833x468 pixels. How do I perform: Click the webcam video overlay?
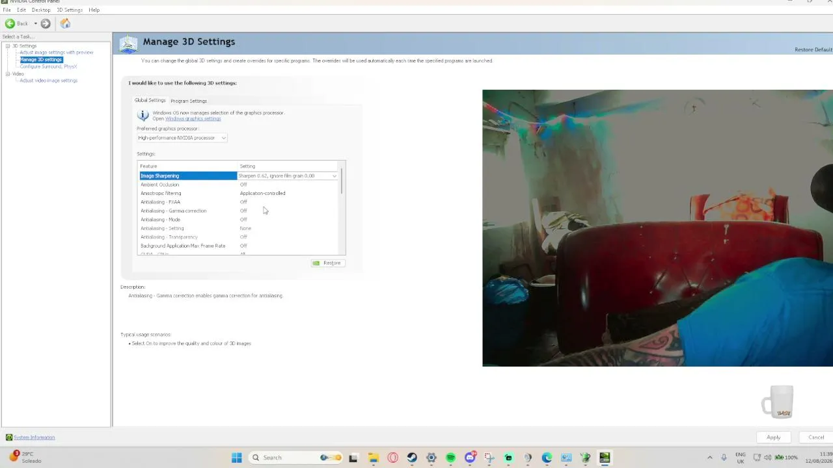(657, 228)
